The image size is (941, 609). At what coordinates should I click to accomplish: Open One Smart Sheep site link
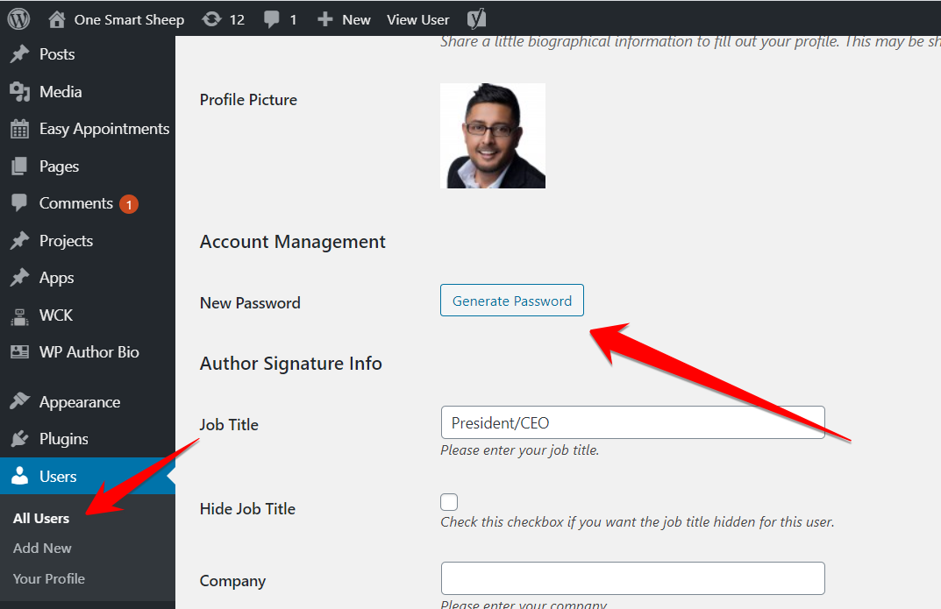coord(129,20)
